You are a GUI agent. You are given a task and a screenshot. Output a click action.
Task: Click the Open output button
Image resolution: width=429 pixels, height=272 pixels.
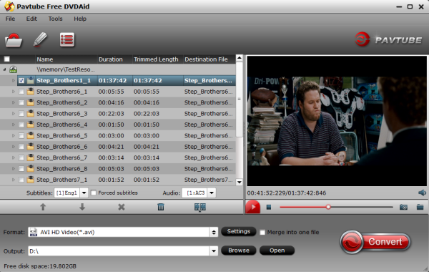277,251
